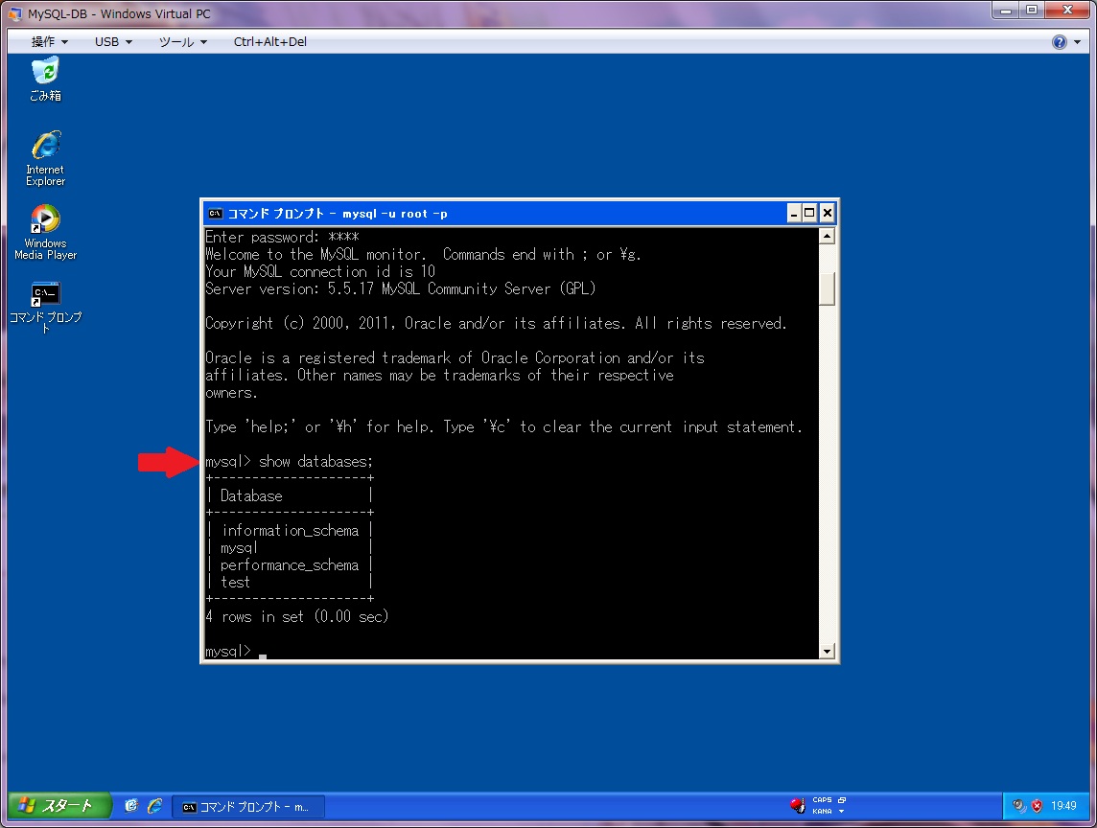This screenshot has width=1097, height=828.
Task: Select the Internet Explorer desktop icon
Action: click(45, 158)
